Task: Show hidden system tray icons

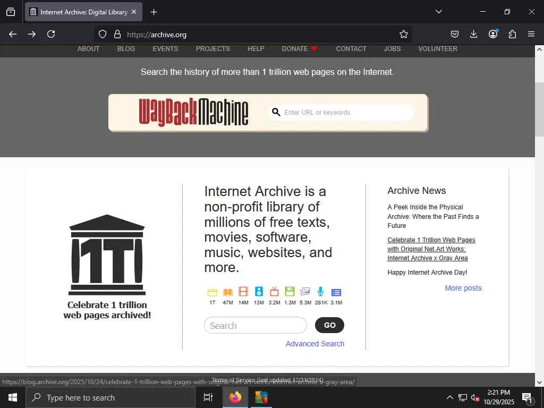Action: tap(449, 397)
